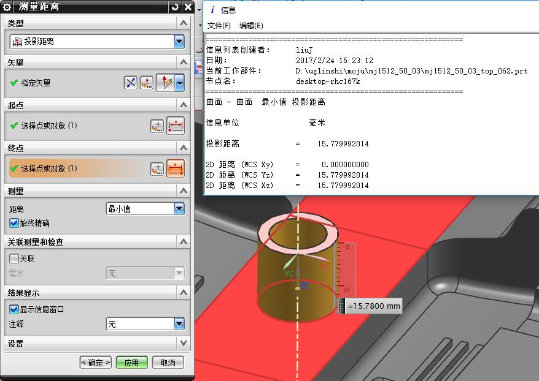
Task: Enable the 关联 checkbox
Action: 14,258
